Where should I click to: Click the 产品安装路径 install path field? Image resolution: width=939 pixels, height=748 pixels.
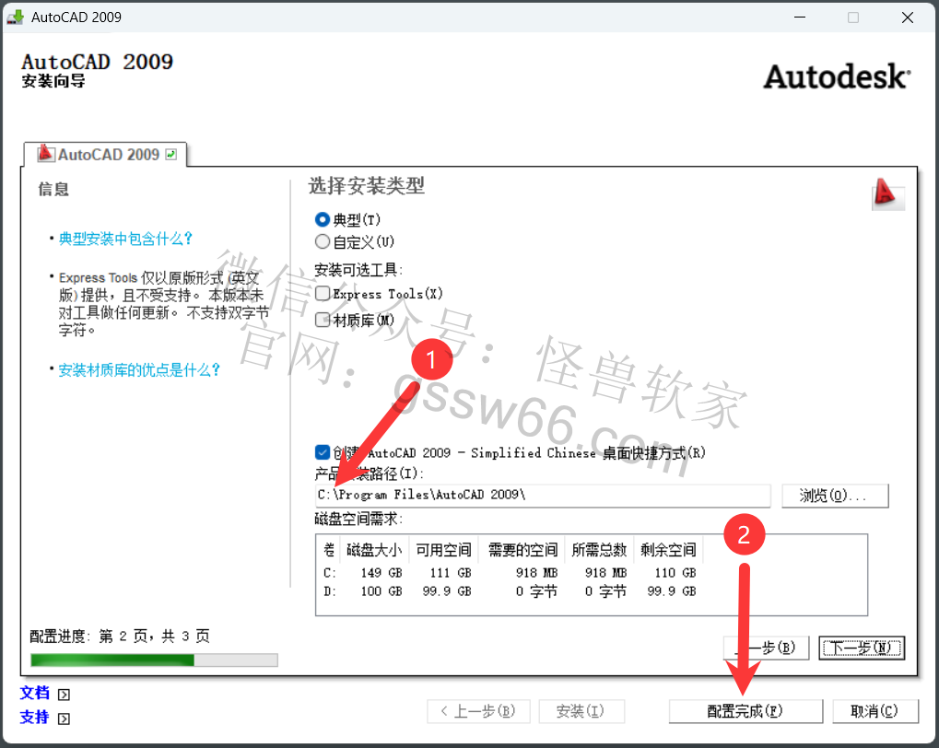[x=544, y=496]
